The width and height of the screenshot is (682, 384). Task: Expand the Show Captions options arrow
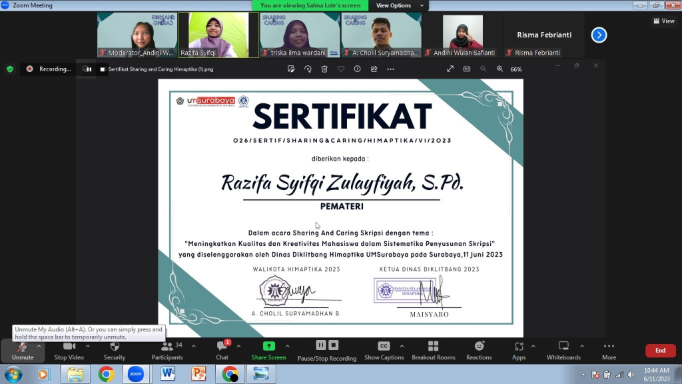pos(402,346)
